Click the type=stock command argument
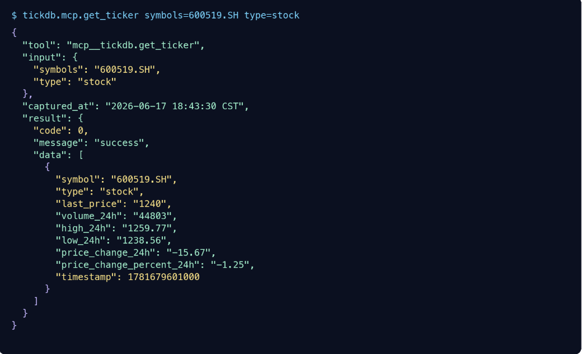The height and width of the screenshot is (354, 582). (x=272, y=15)
